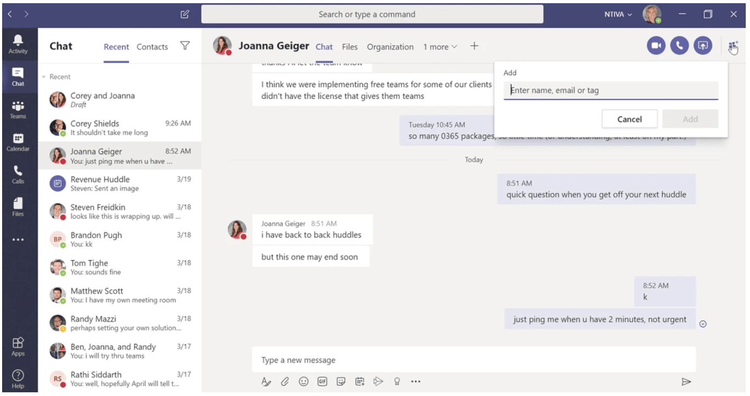Add a new tab with plus icon

click(x=474, y=46)
